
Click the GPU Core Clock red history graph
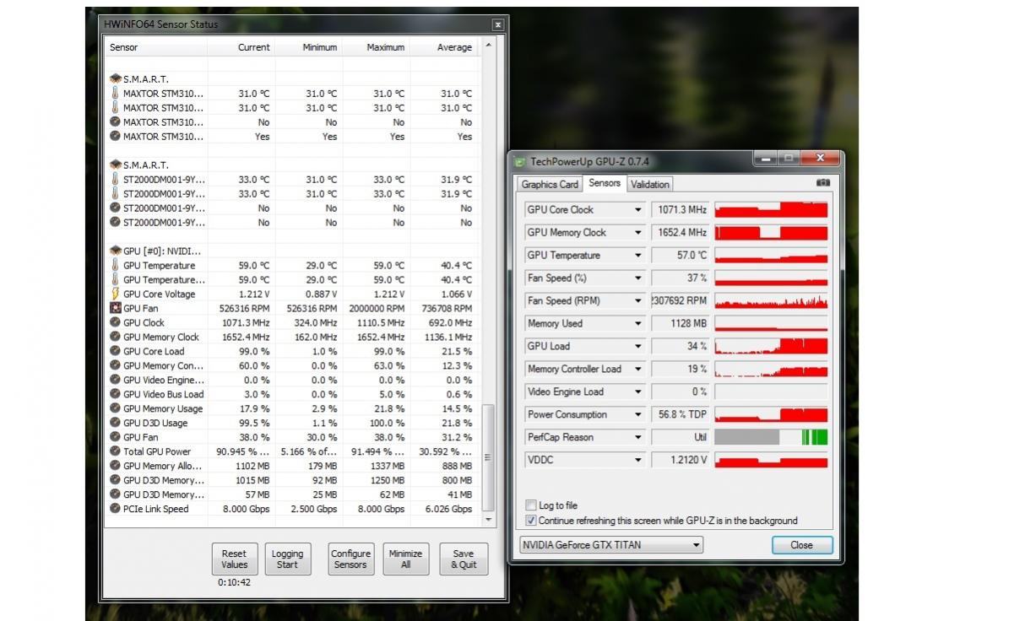click(x=771, y=210)
